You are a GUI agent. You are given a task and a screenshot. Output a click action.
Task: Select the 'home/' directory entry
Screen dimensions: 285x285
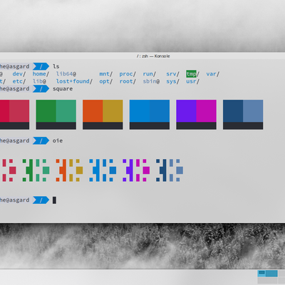tap(41, 74)
